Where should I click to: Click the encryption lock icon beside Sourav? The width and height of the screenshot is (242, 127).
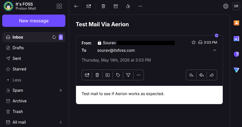pos(99,43)
